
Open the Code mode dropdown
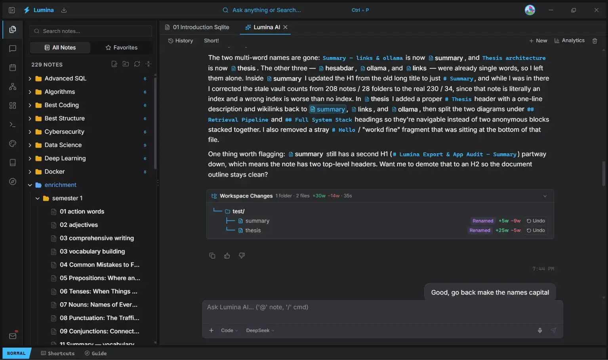229,331
